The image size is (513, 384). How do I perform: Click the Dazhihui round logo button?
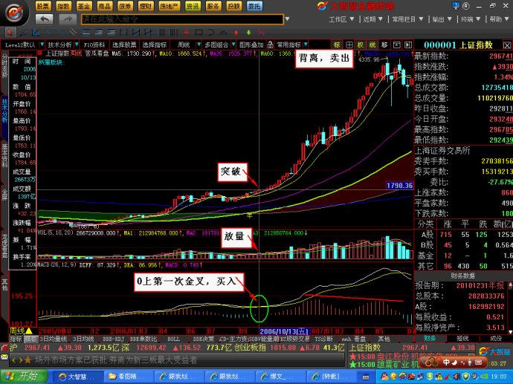(x=14, y=13)
